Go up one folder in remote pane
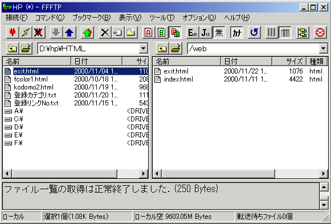 point(162,48)
